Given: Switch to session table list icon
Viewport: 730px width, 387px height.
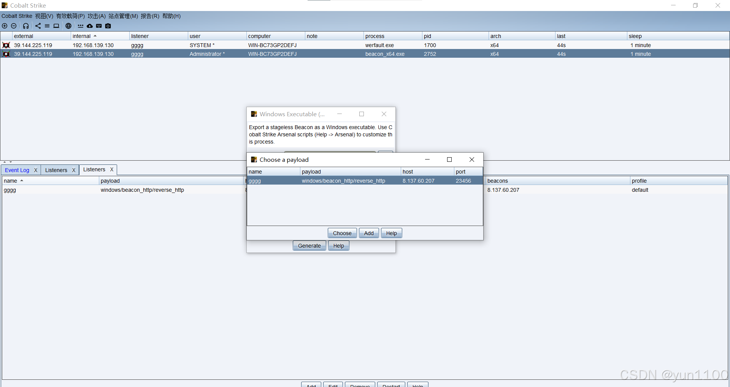Looking at the screenshot, I should click(x=47, y=26).
